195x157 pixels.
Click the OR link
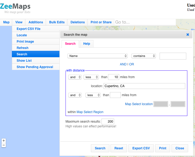coord(131,64)
